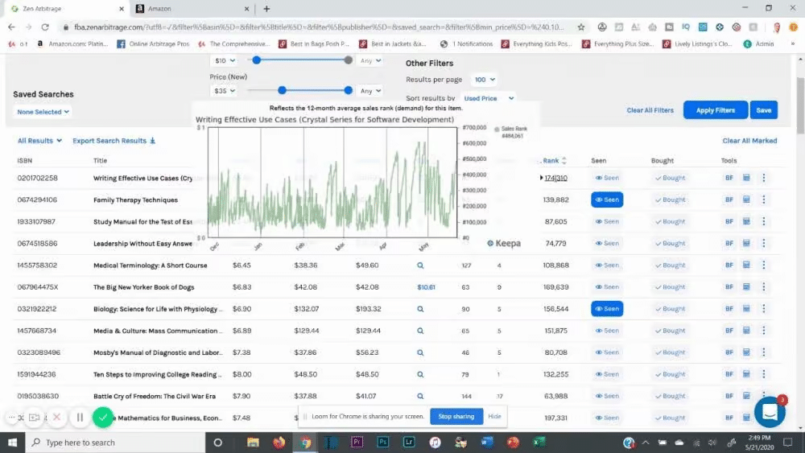The image size is (805, 453).
Task: Open calculator icon for Leadership Without Easy Answers row
Action: tap(746, 243)
